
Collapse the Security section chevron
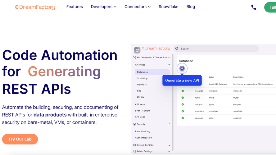coord(169,124)
